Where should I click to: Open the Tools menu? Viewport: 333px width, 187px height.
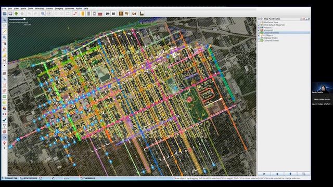(30, 8)
